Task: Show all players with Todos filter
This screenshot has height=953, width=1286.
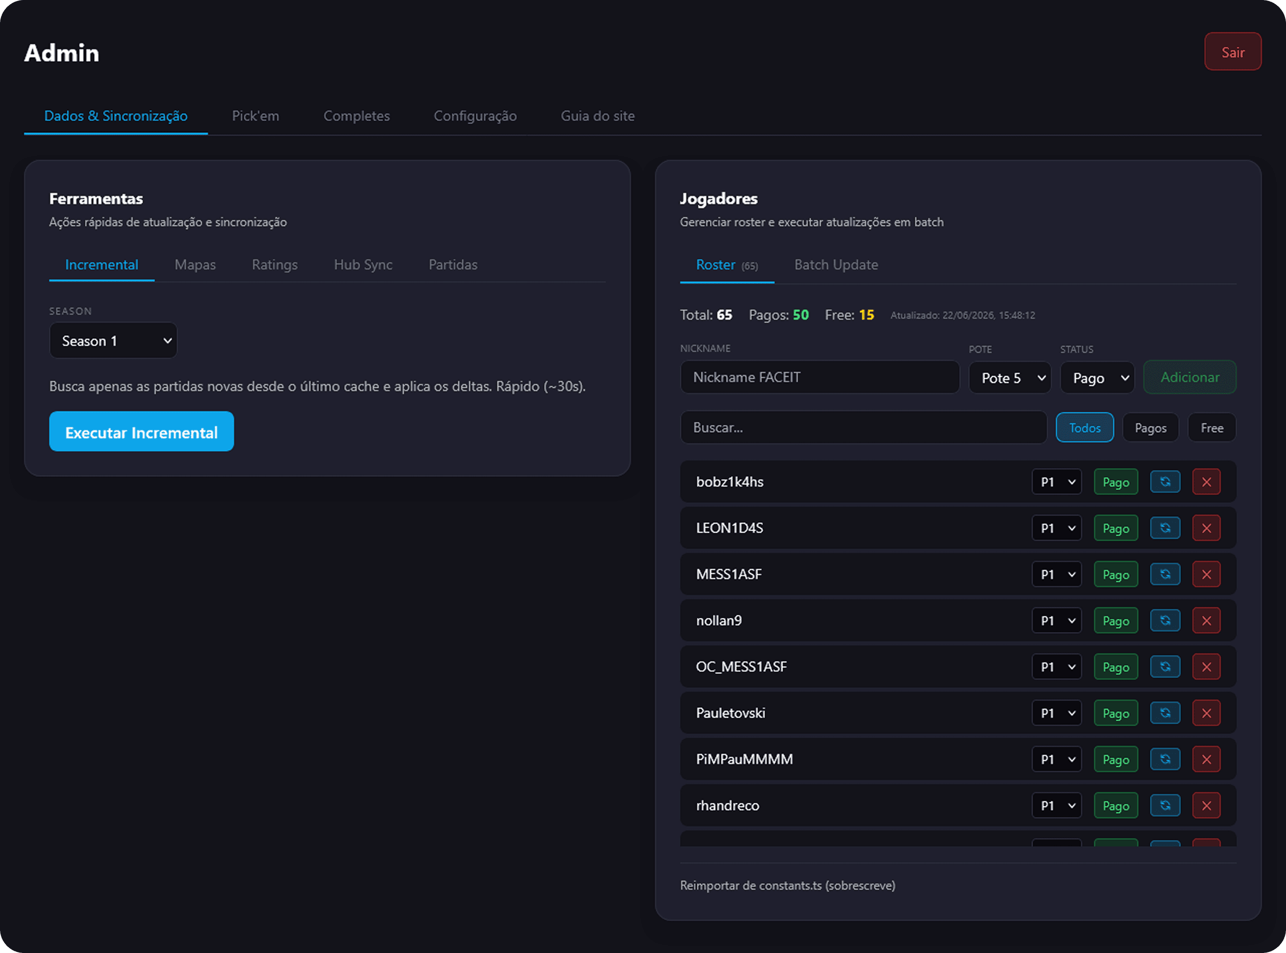Action: (1084, 427)
